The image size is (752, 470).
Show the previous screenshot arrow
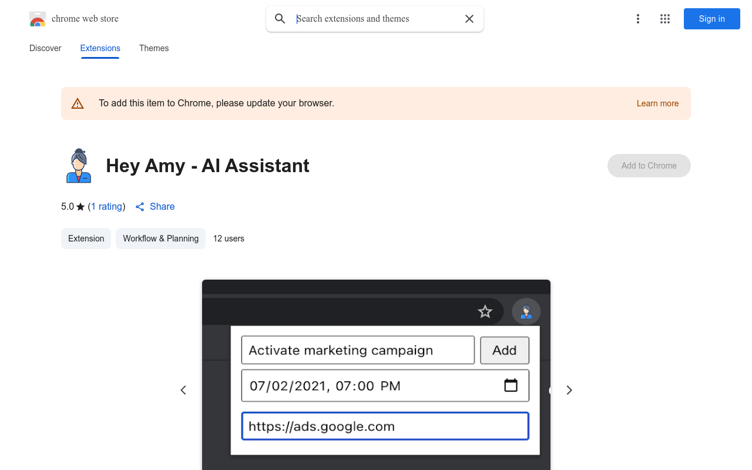coord(183,390)
